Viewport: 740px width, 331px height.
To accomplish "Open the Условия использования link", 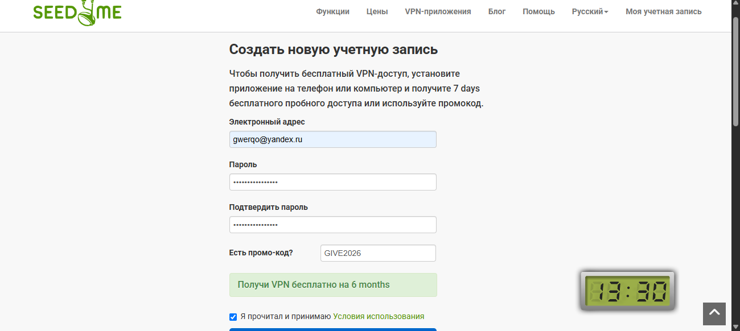I will tap(379, 316).
